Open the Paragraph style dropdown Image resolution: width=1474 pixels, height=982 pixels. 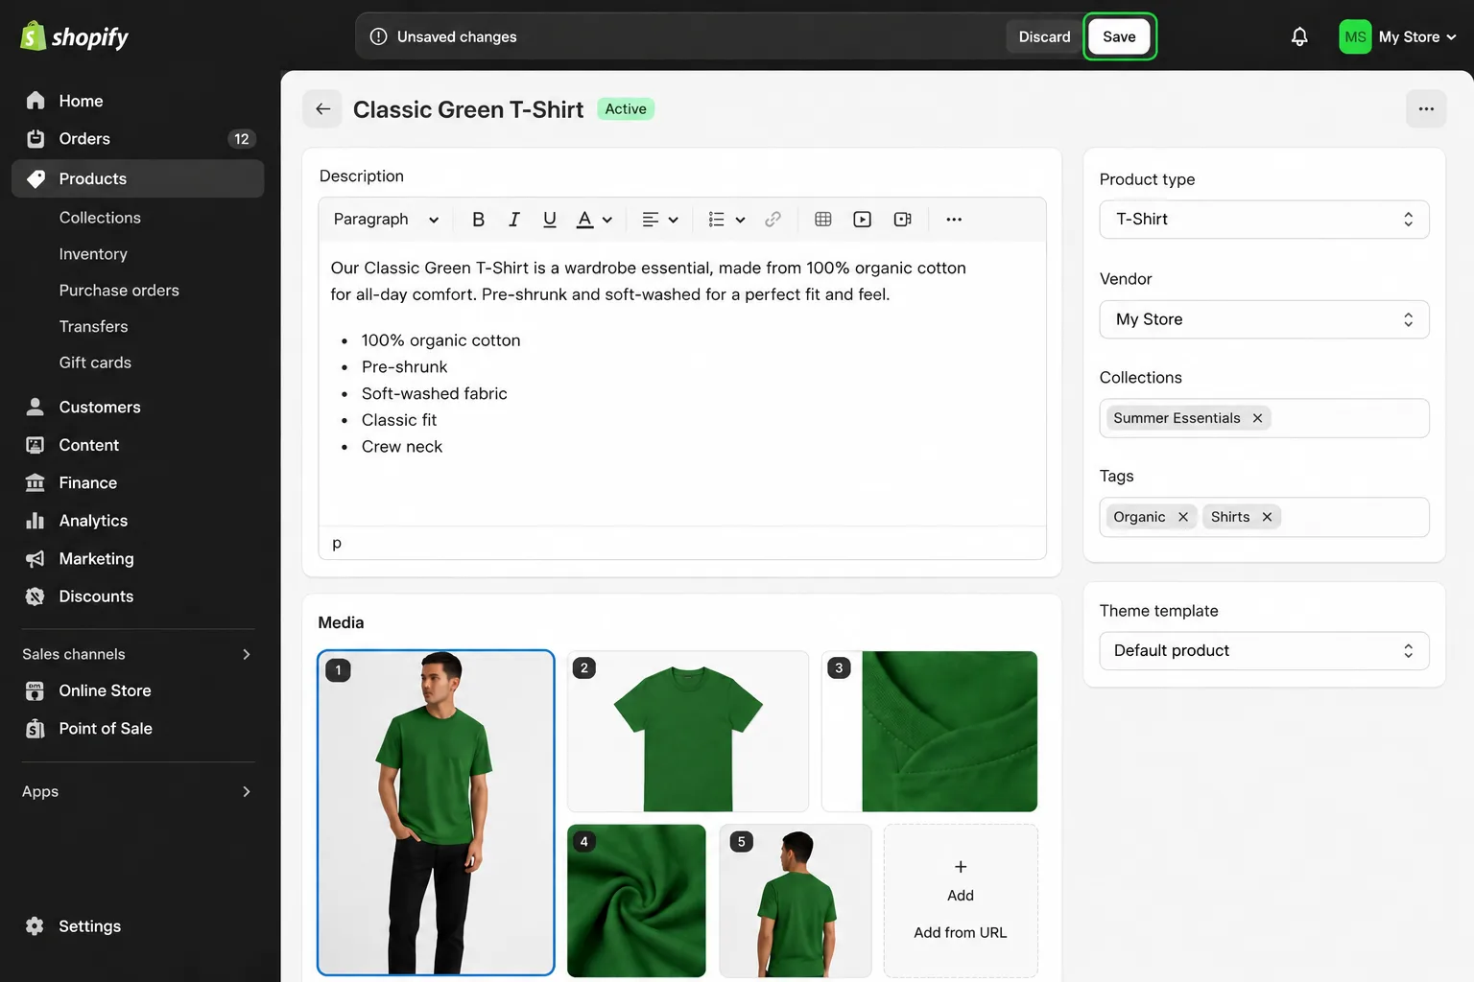(x=386, y=220)
